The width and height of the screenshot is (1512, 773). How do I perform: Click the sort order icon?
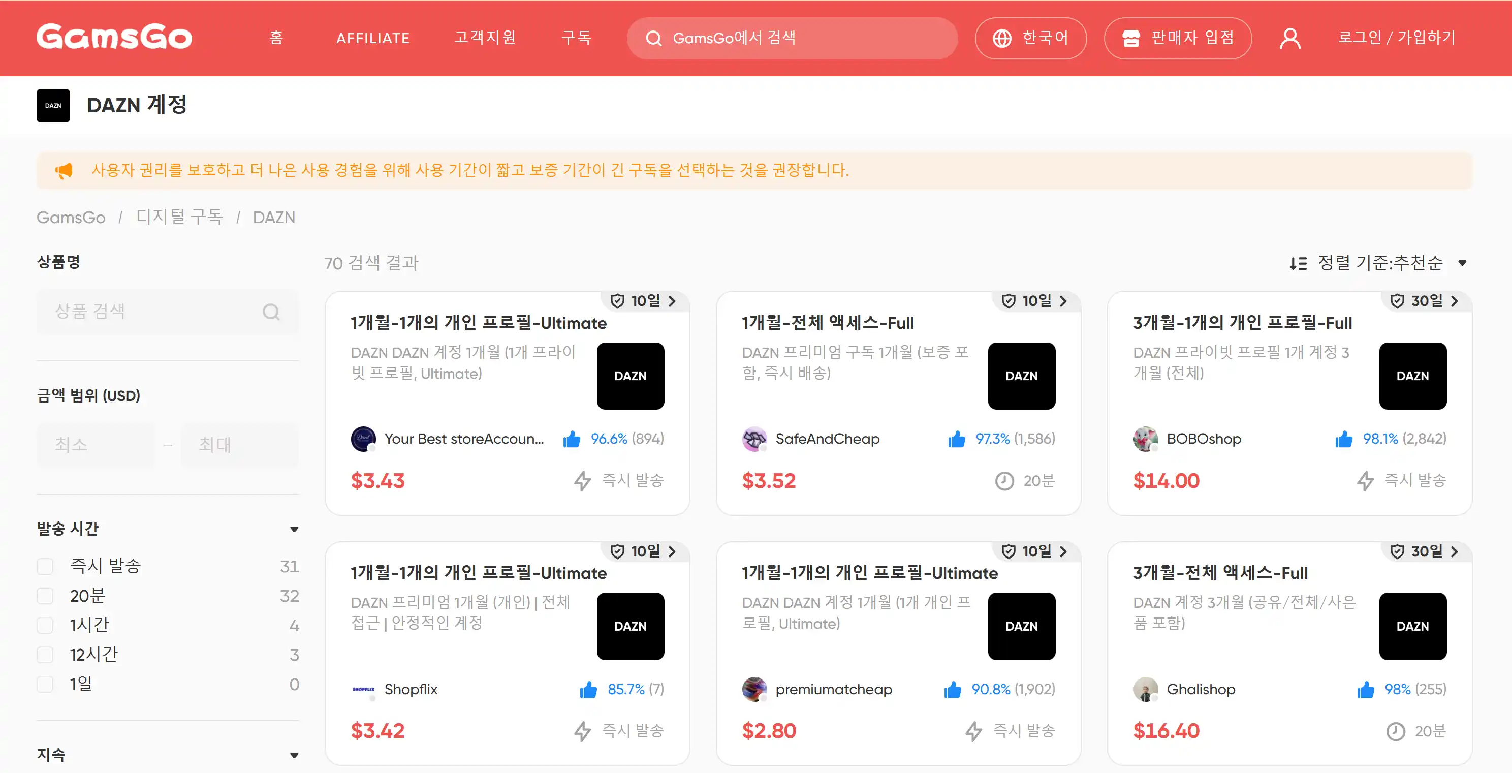pos(1298,263)
